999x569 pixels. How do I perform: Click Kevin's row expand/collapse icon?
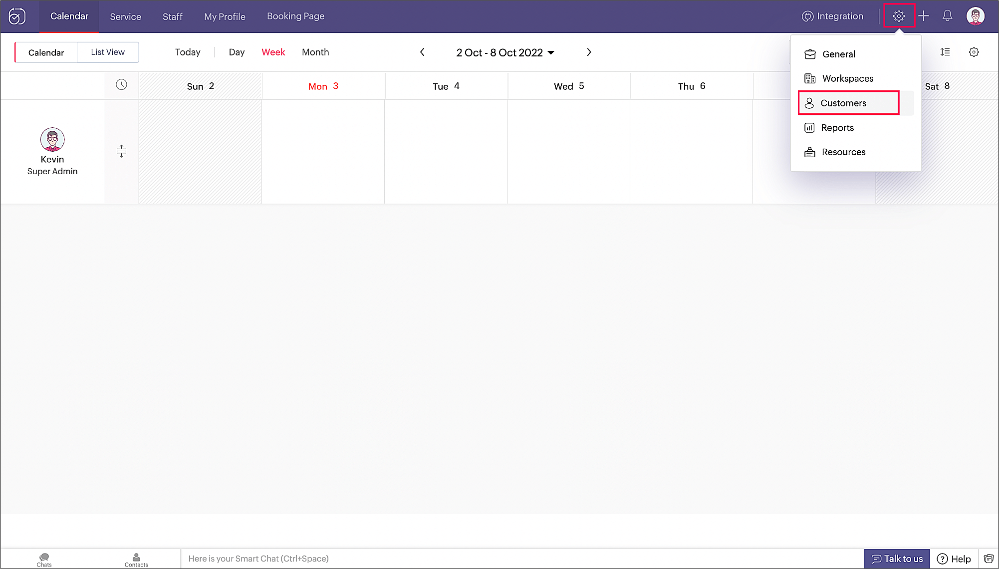click(121, 151)
